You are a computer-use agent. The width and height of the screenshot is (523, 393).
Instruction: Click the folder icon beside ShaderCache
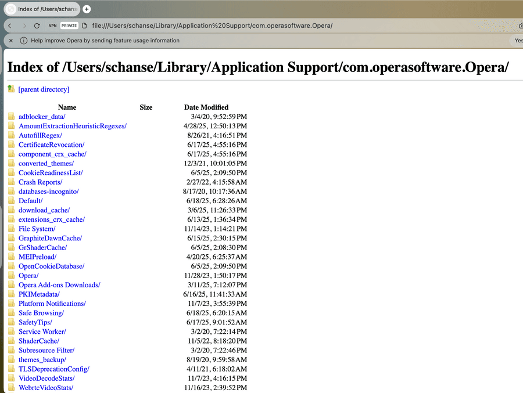pos(12,340)
